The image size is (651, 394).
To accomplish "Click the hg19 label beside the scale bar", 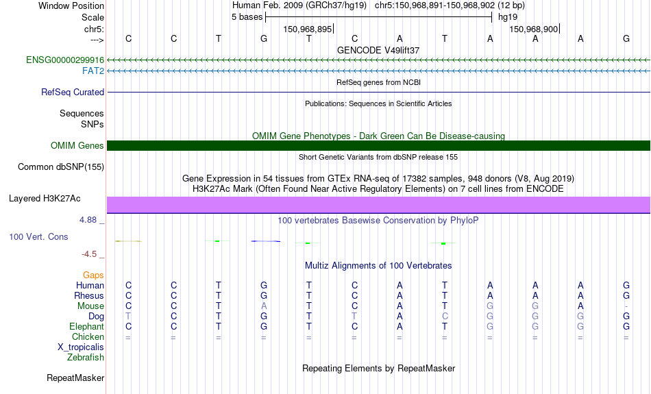I will point(508,17).
